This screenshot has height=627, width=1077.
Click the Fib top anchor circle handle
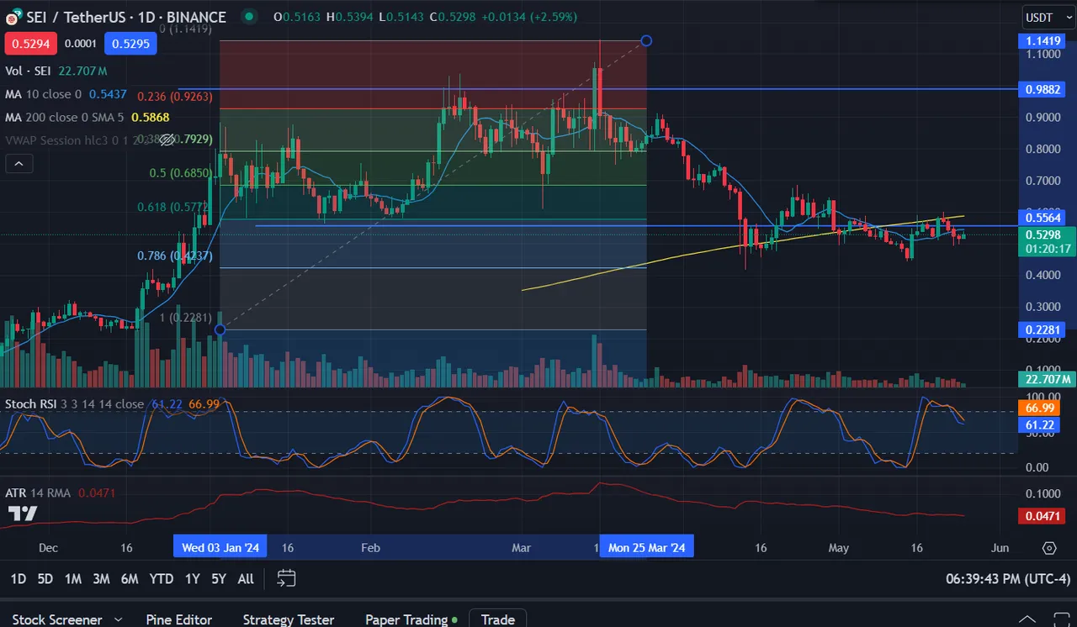(x=646, y=40)
